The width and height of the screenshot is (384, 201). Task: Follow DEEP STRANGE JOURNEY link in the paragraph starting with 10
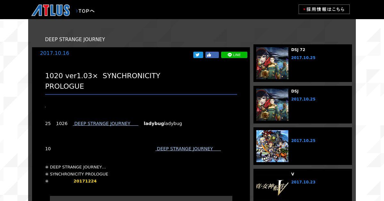pos(188,149)
